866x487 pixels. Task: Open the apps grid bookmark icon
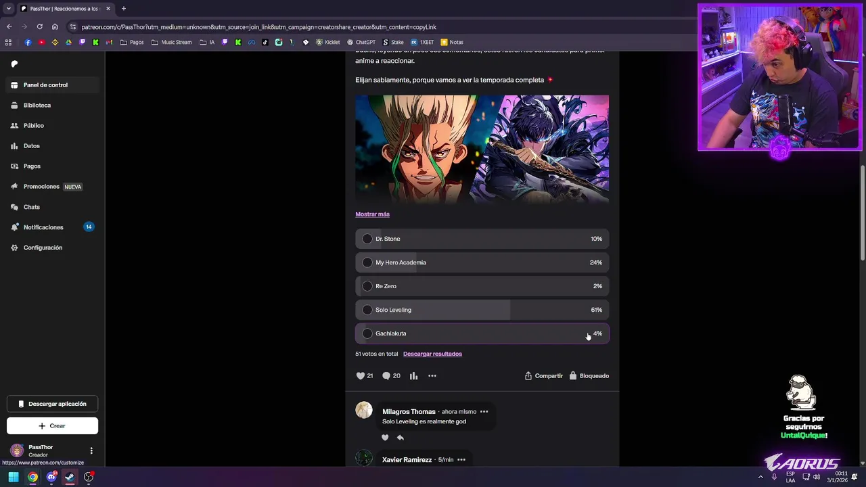(x=8, y=42)
